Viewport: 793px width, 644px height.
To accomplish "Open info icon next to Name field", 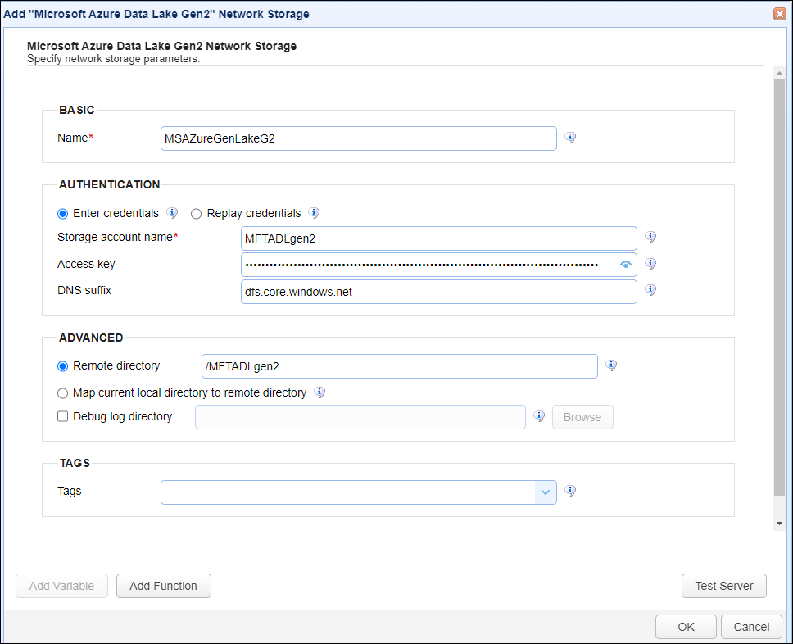I will coord(570,138).
